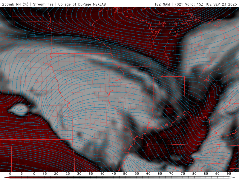
Task: Click the '60' label on the color scale
Action: (148, 174)
